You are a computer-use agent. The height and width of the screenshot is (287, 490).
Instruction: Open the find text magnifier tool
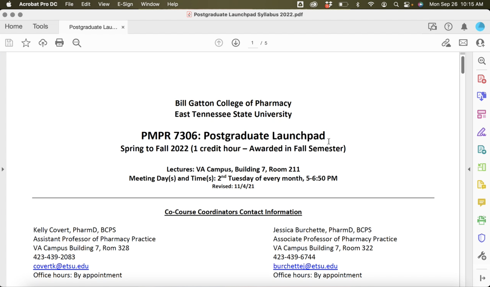pyautogui.click(x=77, y=43)
